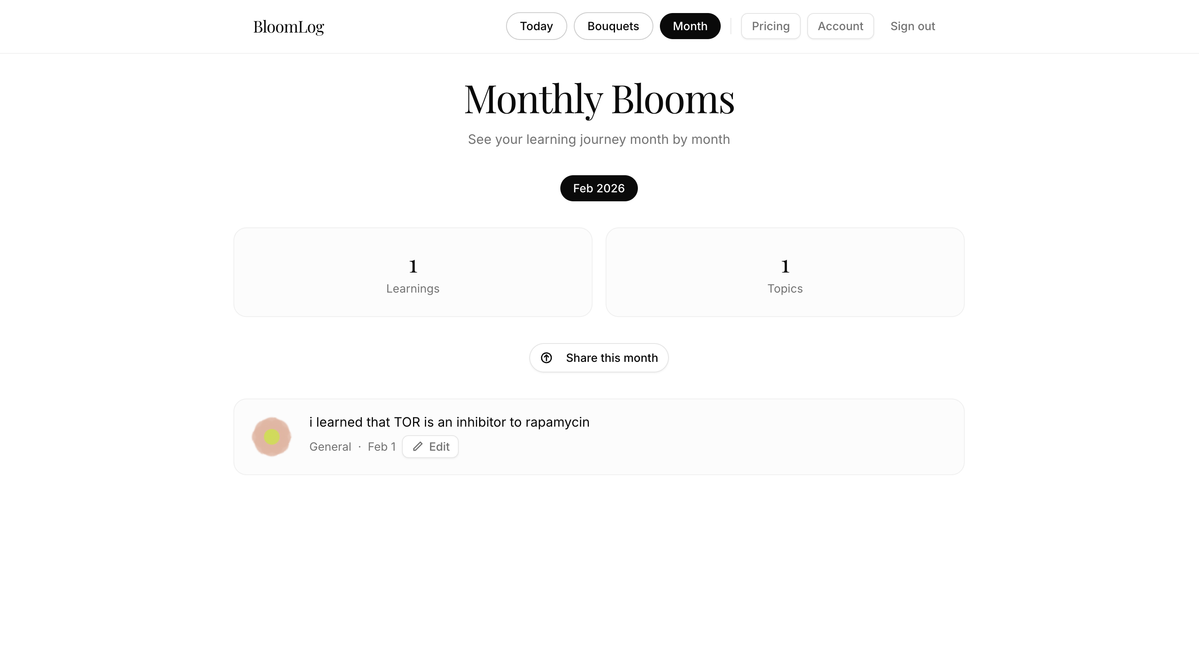Click the upload arrow icon on Share this month
Viewport: 1199px width, 652px height.
[547, 358]
